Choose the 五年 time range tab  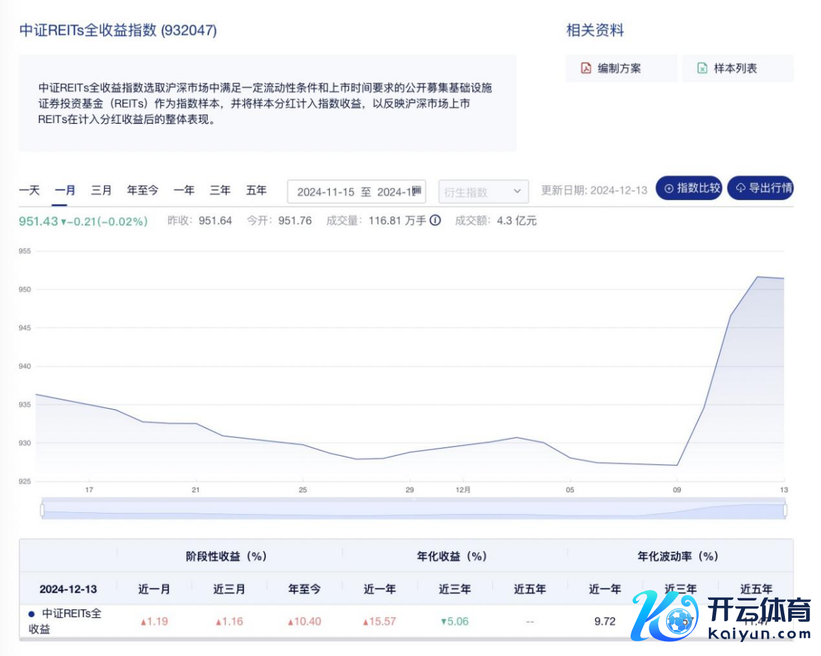tap(256, 191)
